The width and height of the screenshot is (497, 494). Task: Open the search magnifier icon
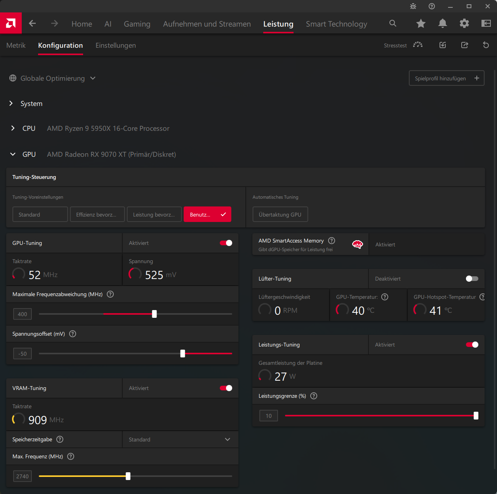click(393, 23)
